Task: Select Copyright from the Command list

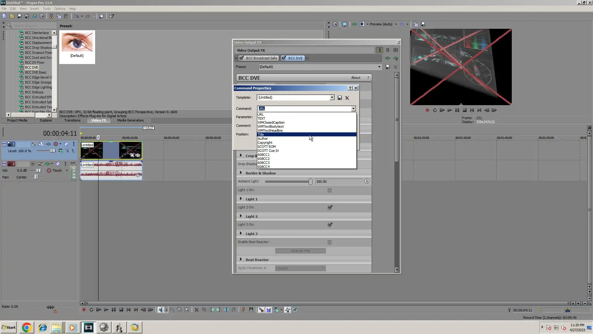Action: [265, 143]
